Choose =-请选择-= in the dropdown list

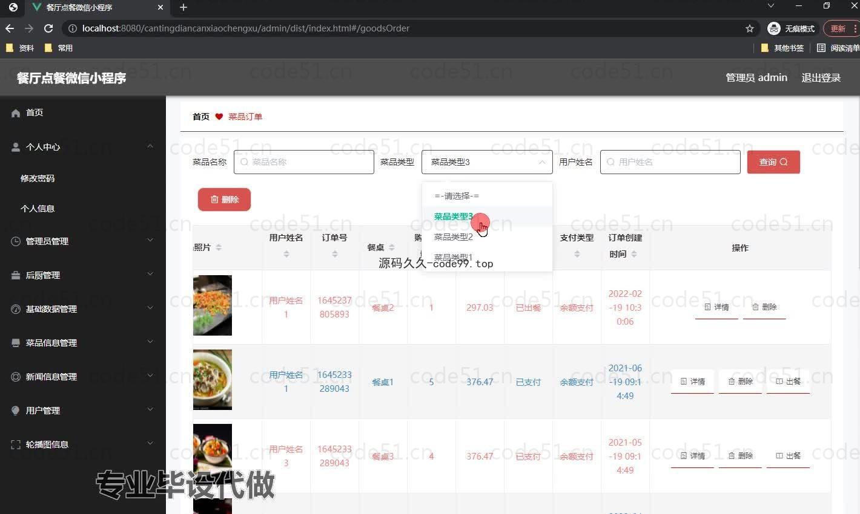[487, 196]
